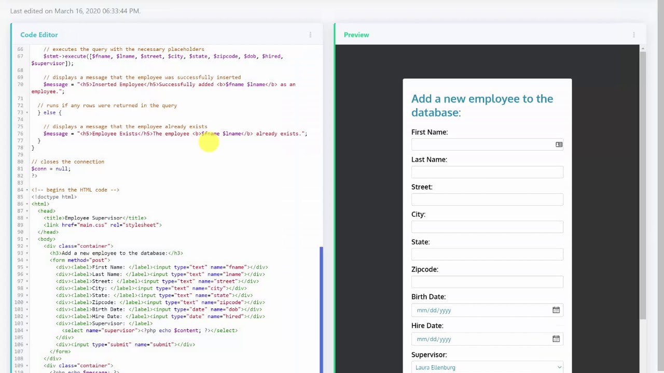Click into the First Name input

coord(487,145)
